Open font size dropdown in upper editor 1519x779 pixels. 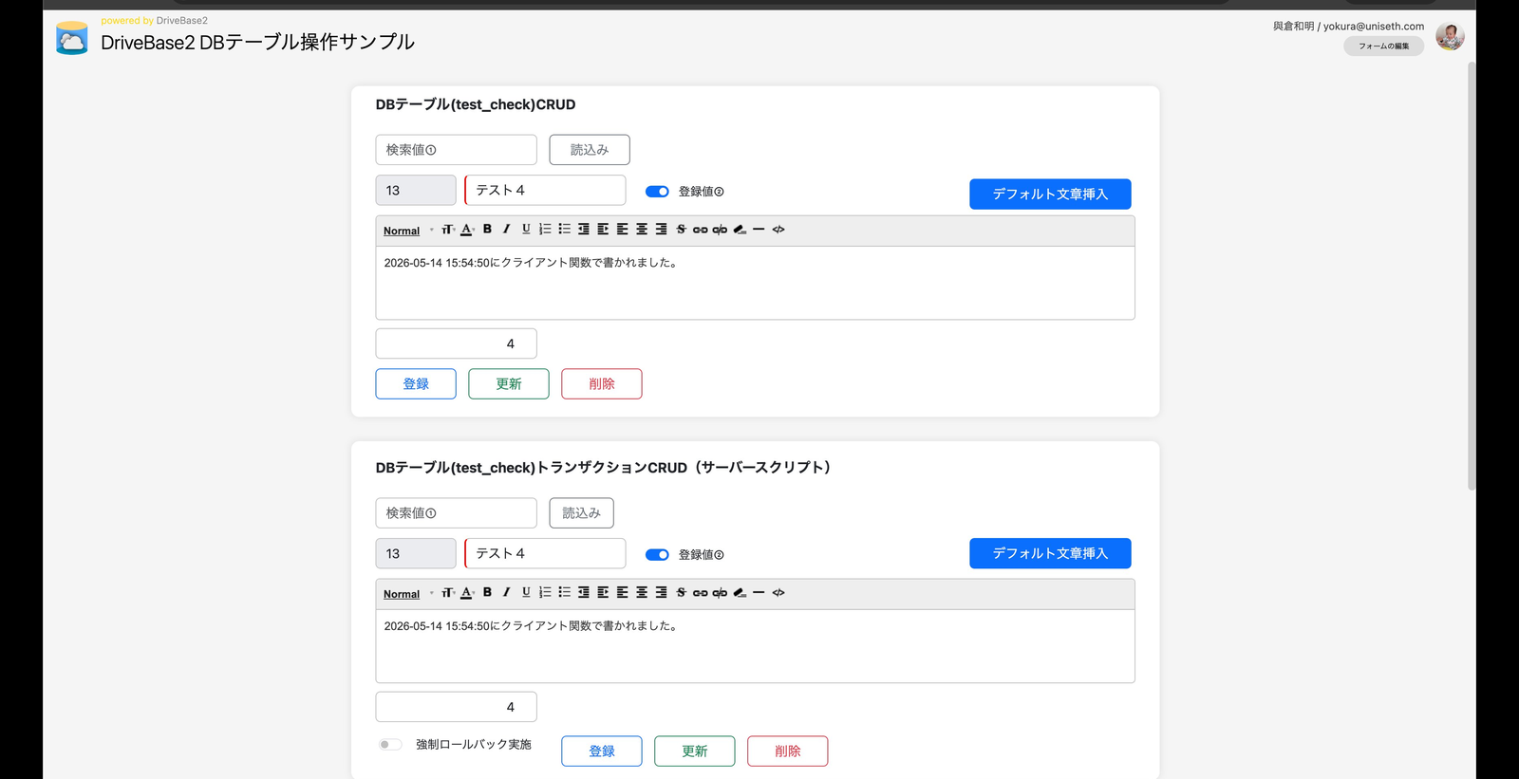point(448,229)
